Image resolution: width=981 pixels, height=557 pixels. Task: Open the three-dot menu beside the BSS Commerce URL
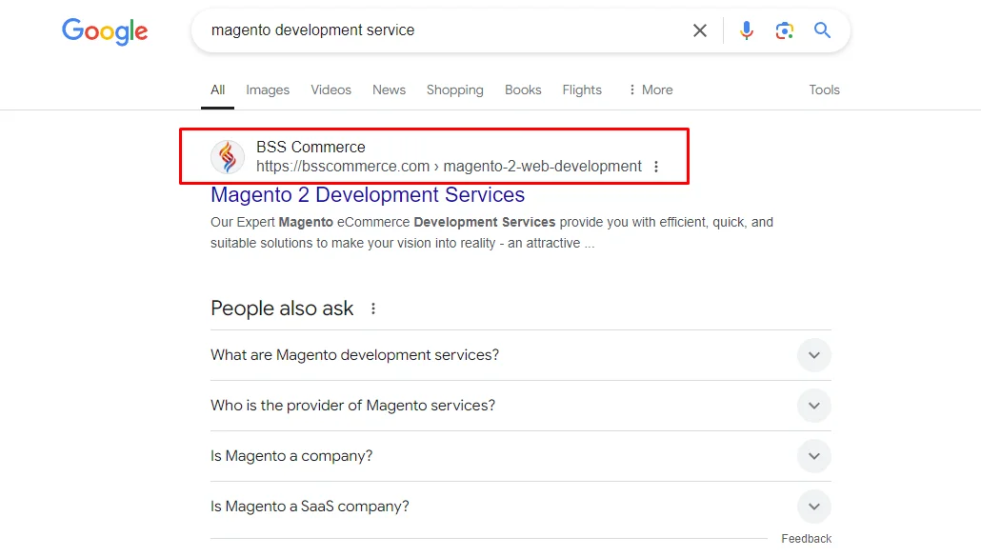tap(655, 167)
